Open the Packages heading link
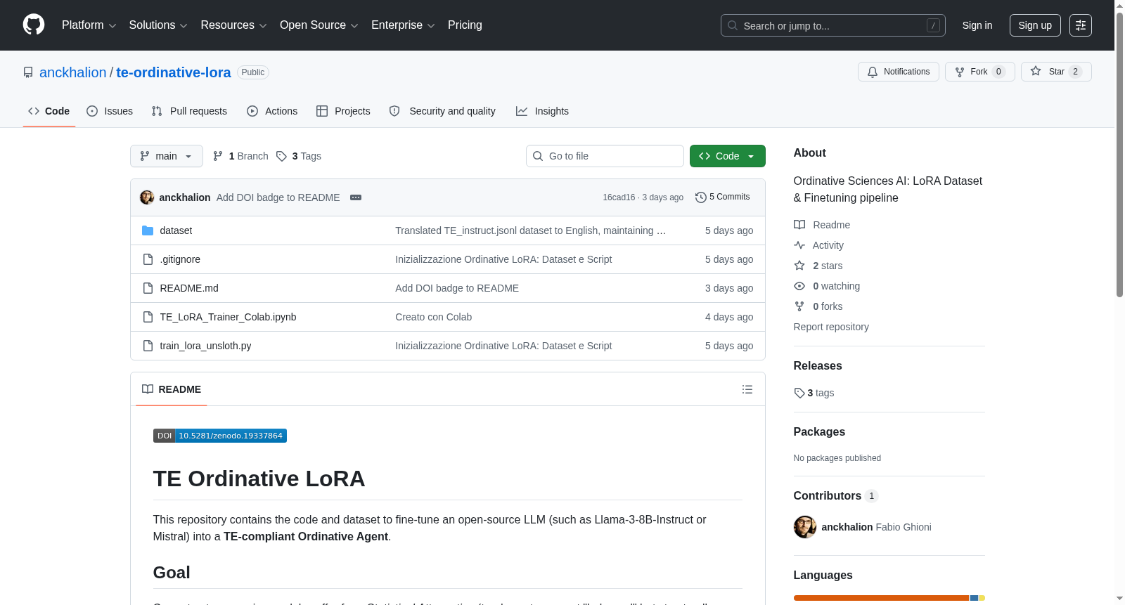This screenshot has width=1125, height=605. (x=819, y=431)
